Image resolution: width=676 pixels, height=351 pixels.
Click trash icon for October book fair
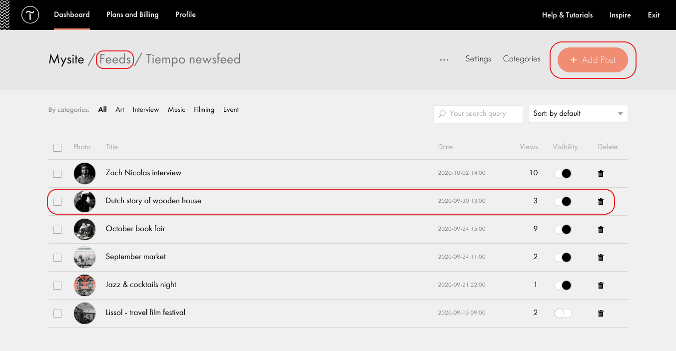pyautogui.click(x=601, y=229)
